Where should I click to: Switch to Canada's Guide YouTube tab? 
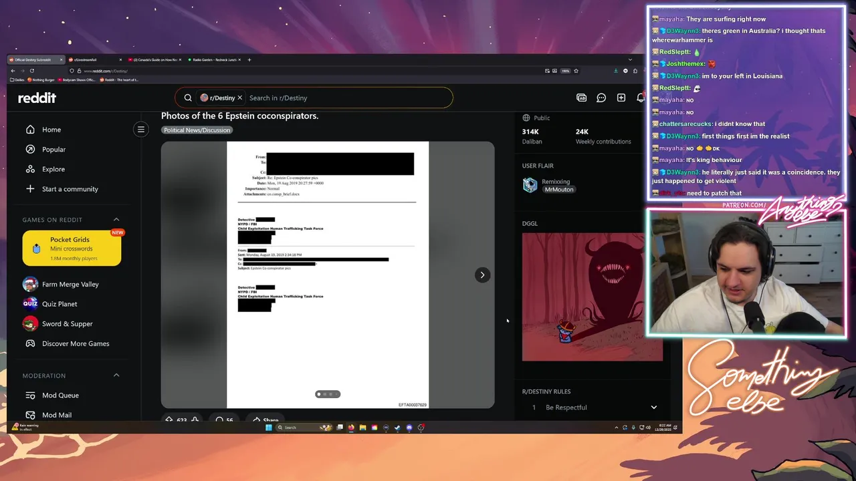[154, 59]
